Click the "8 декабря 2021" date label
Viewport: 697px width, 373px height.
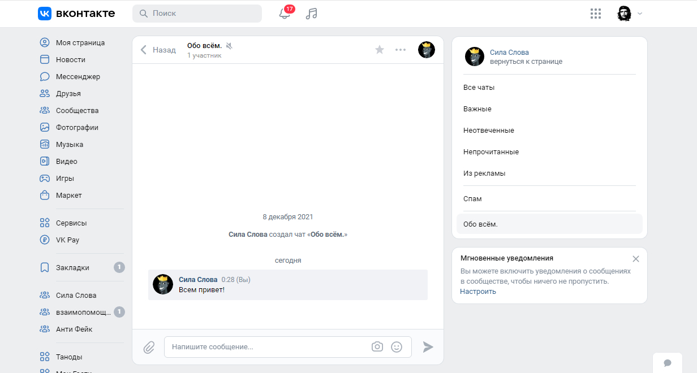pos(288,217)
